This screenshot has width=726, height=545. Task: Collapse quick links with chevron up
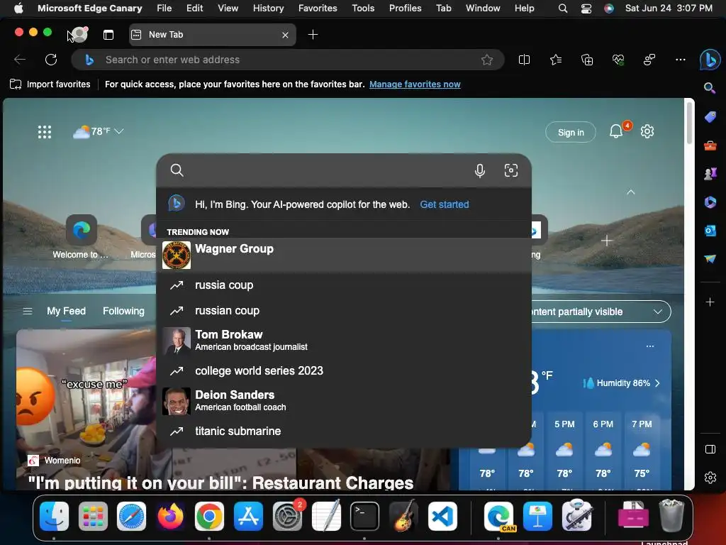coord(630,192)
